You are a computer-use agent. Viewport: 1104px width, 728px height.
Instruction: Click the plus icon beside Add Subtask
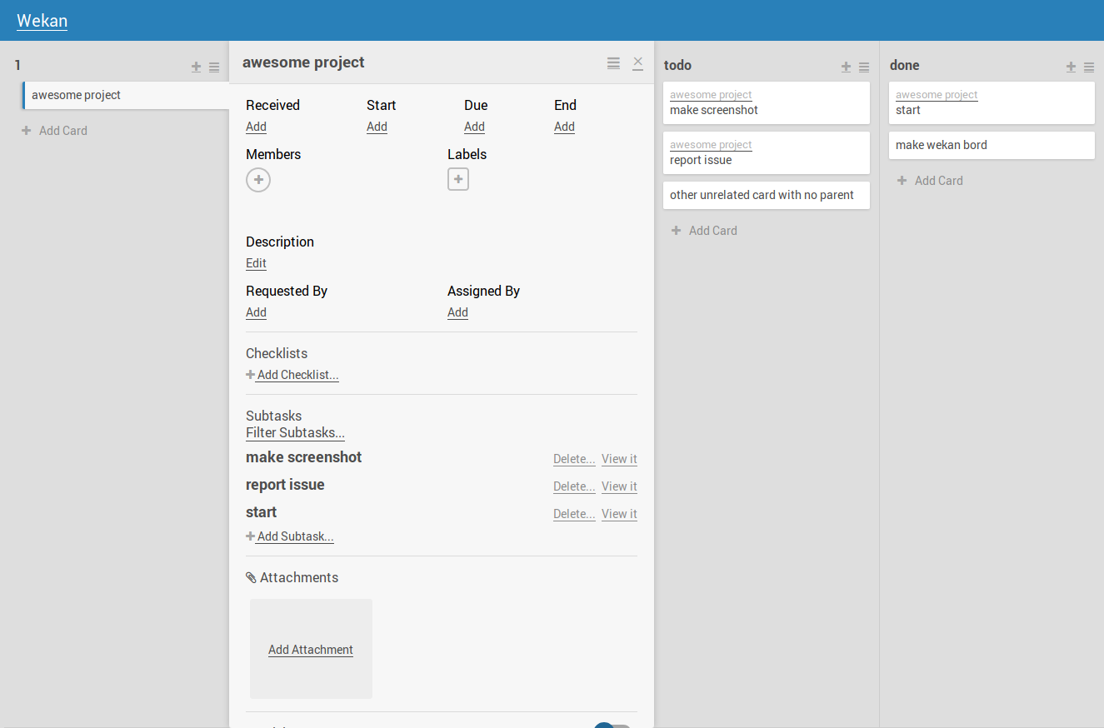point(249,536)
